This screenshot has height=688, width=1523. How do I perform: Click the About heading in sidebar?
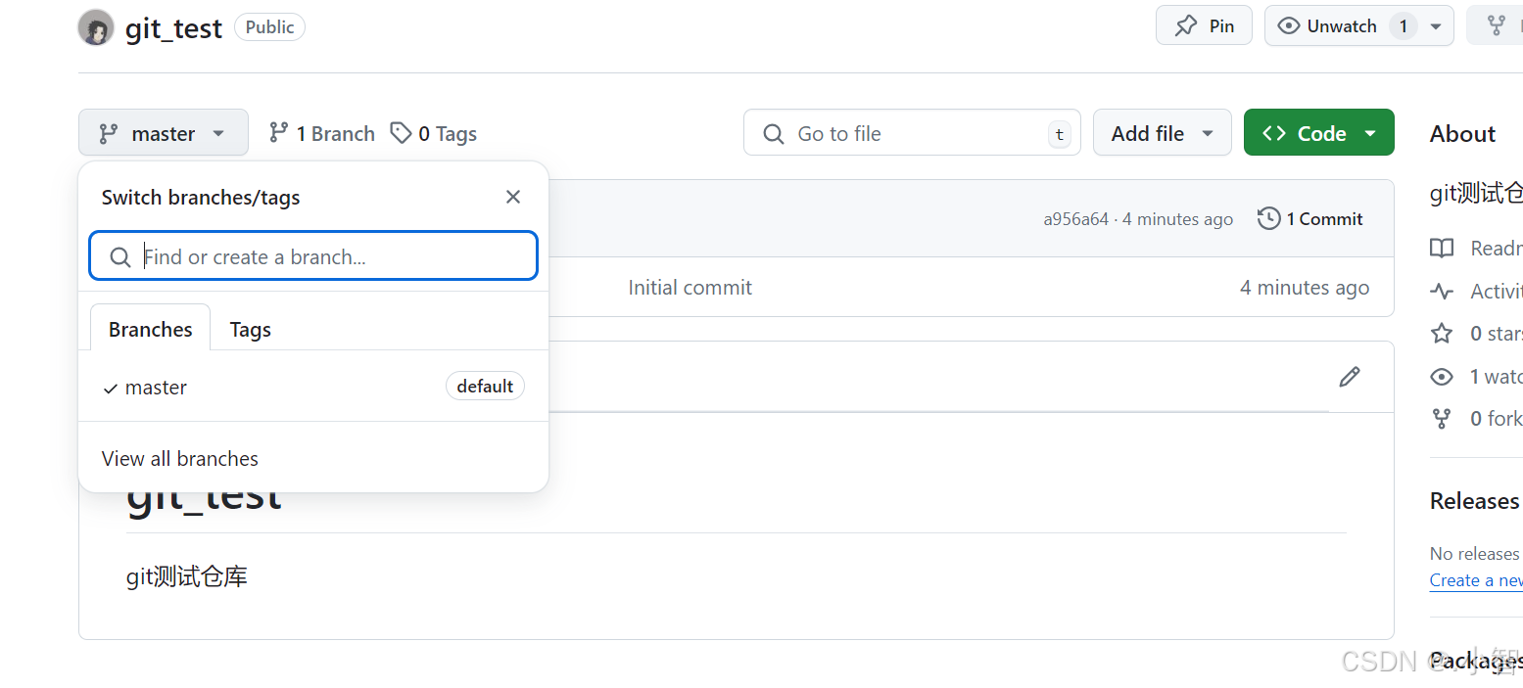tap(1462, 134)
